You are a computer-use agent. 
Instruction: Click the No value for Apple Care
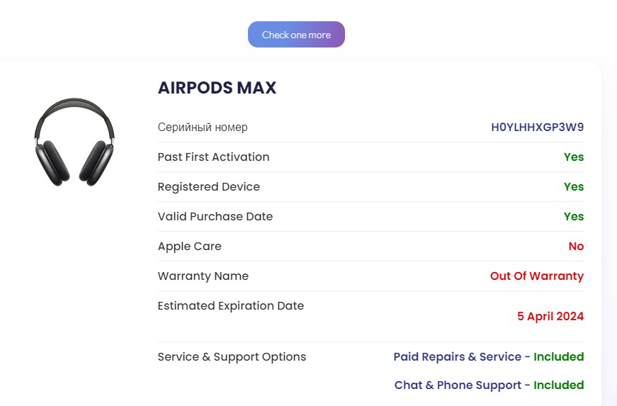coord(576,247)
